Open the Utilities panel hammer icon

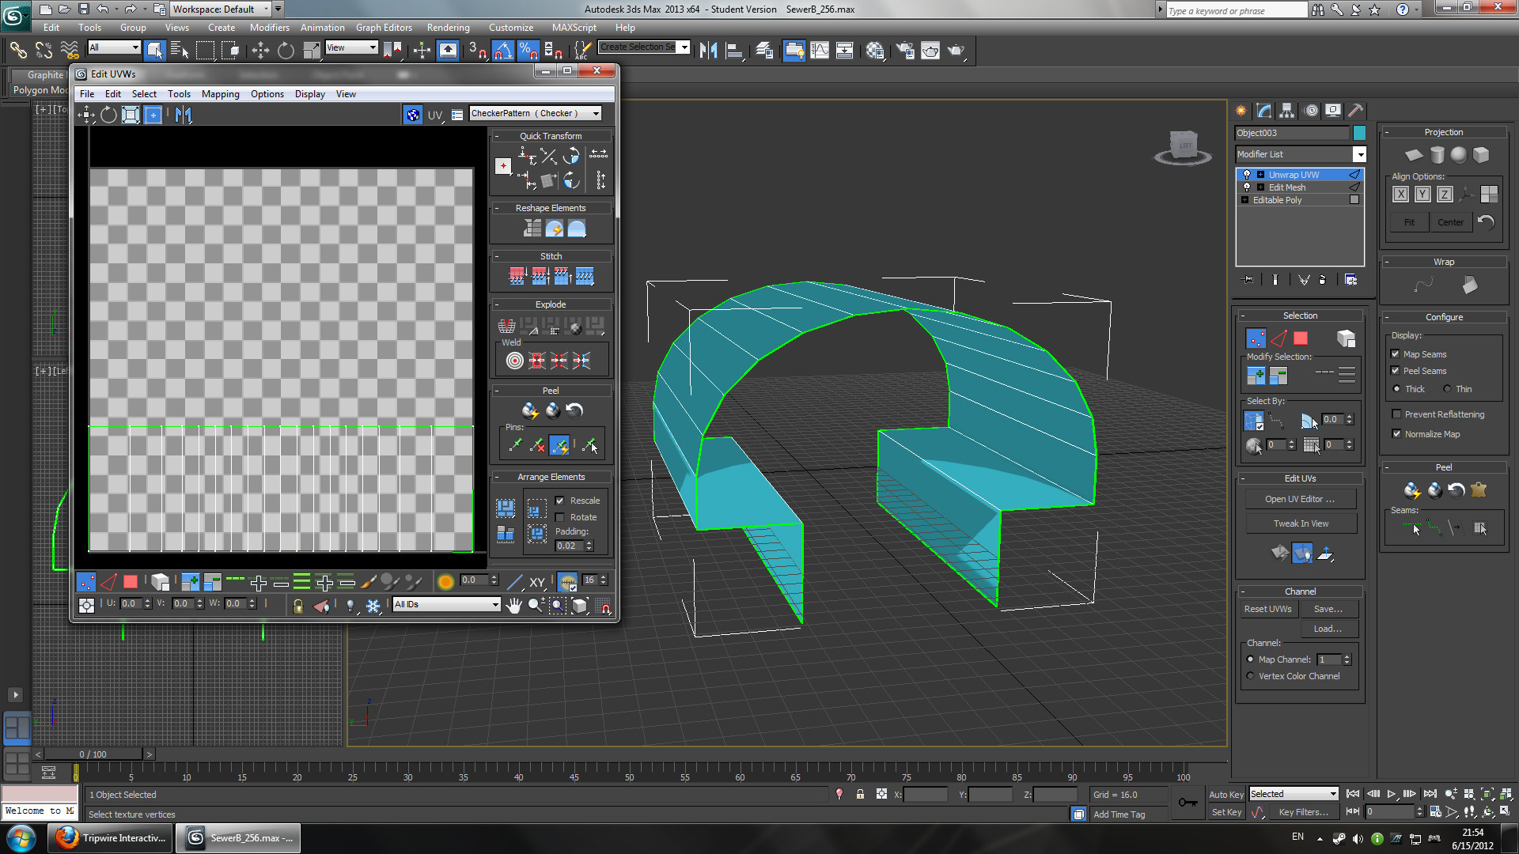(x=1355, y=111)
